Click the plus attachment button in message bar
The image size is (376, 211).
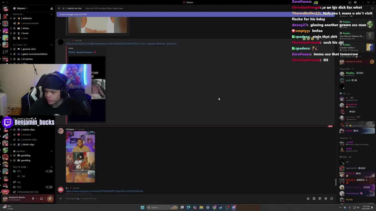pos(61,198)
